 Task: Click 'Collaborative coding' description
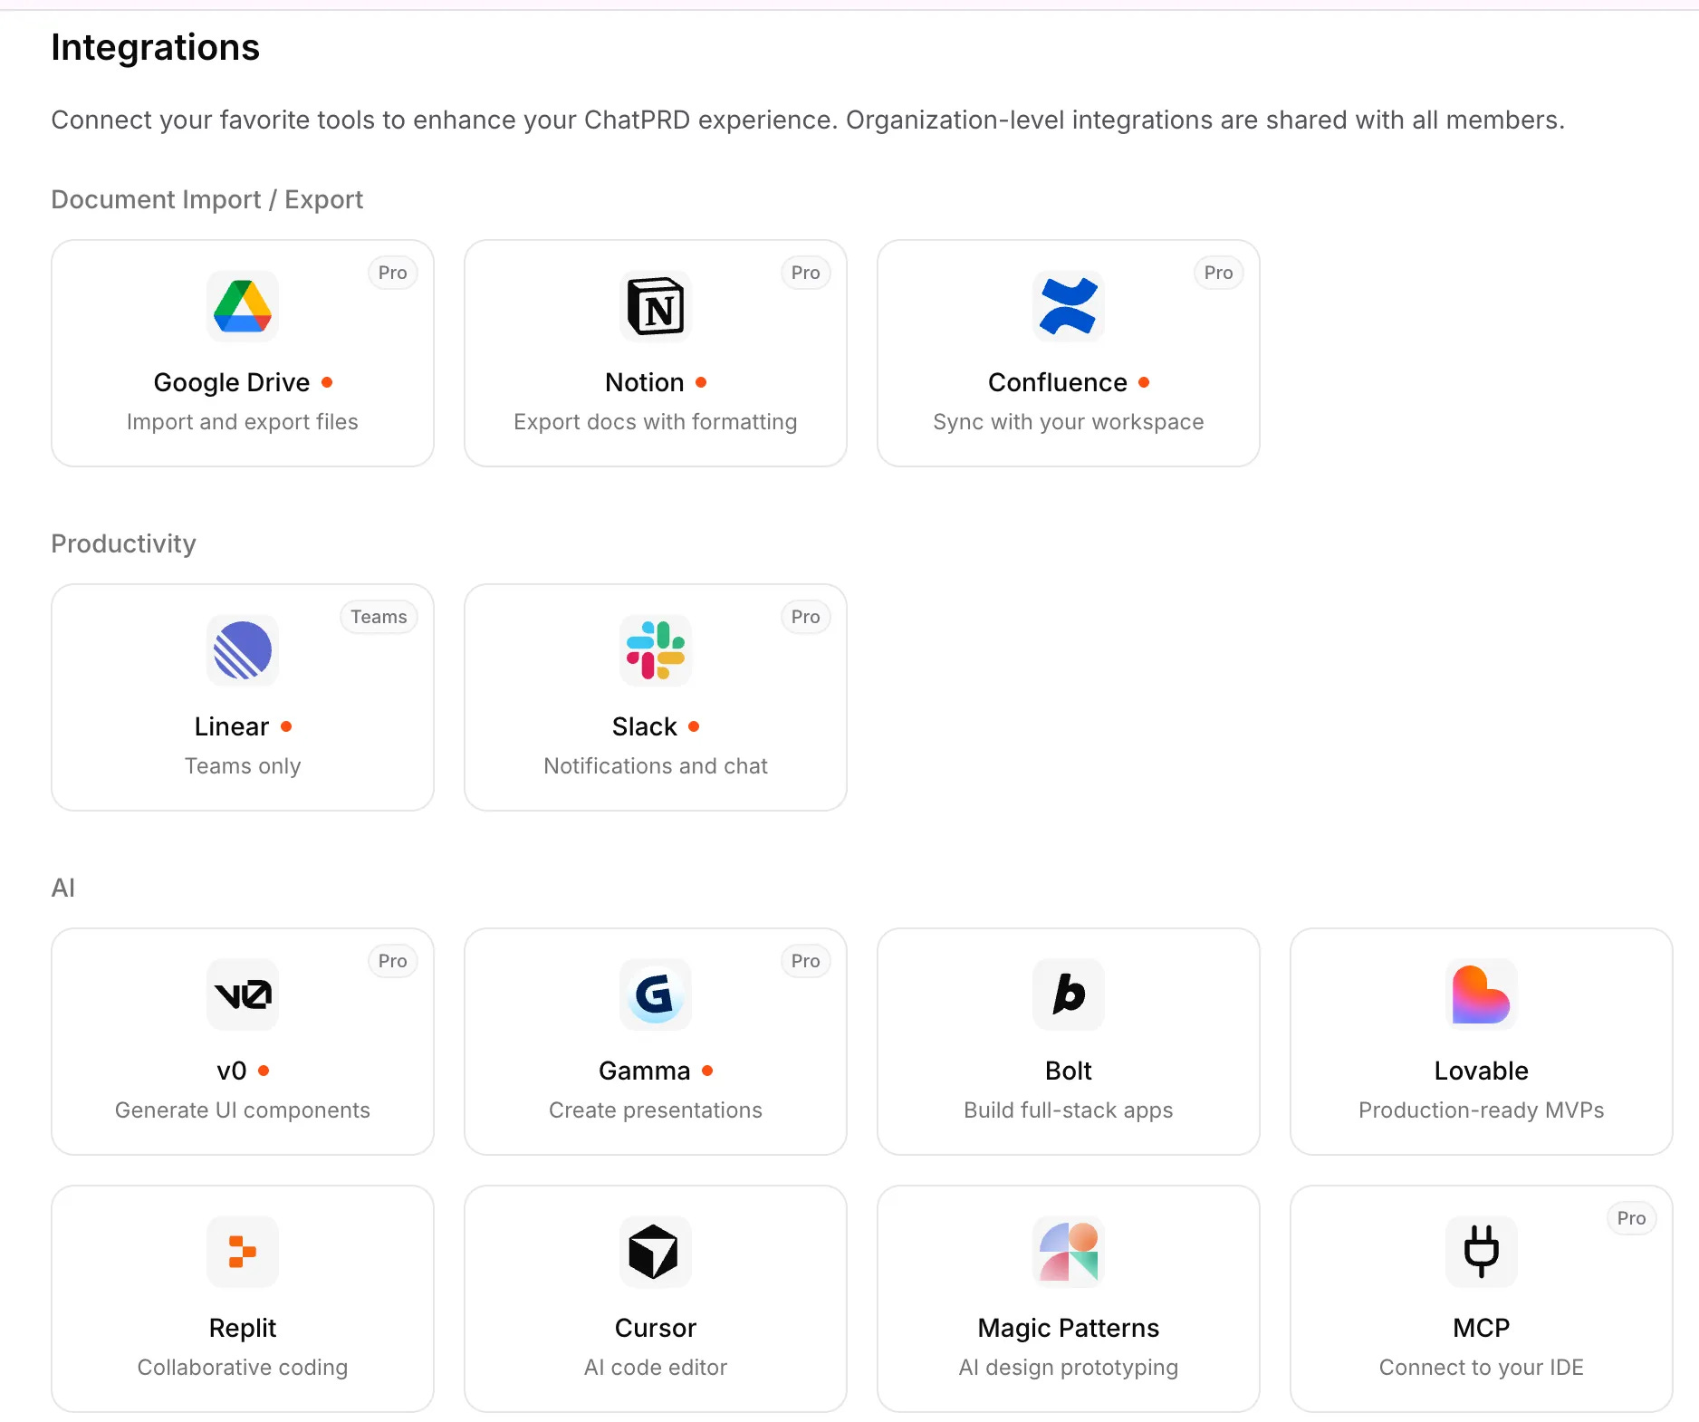tap(243, 1368)
